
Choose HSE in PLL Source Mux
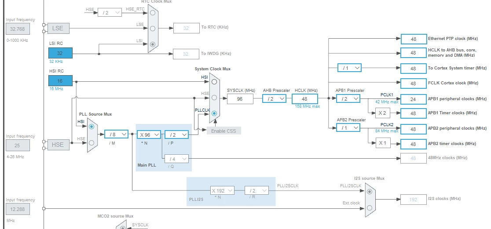92,143
